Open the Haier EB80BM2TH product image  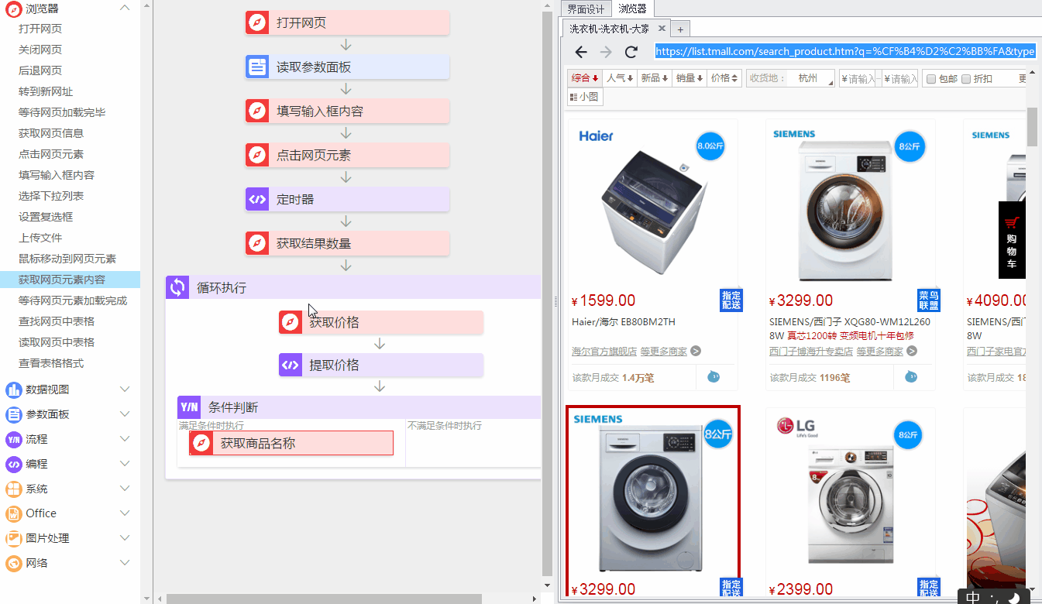click(x=652, y=205)
